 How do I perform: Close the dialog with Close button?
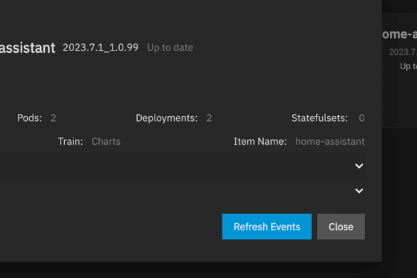(341, 227)
